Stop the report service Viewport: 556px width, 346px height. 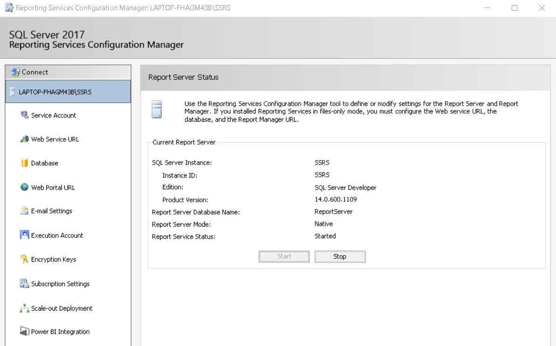[340, 256]
